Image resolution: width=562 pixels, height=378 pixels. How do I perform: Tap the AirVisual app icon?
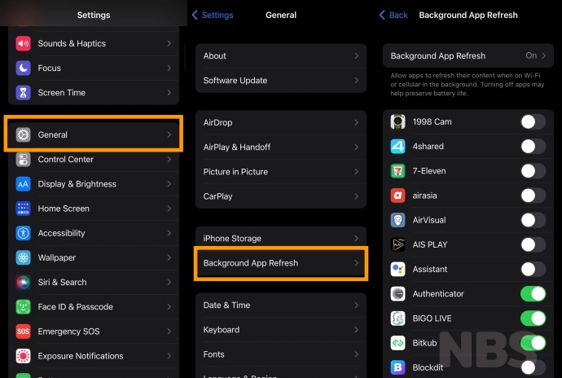pyautogui.click(x=397, y=220)
